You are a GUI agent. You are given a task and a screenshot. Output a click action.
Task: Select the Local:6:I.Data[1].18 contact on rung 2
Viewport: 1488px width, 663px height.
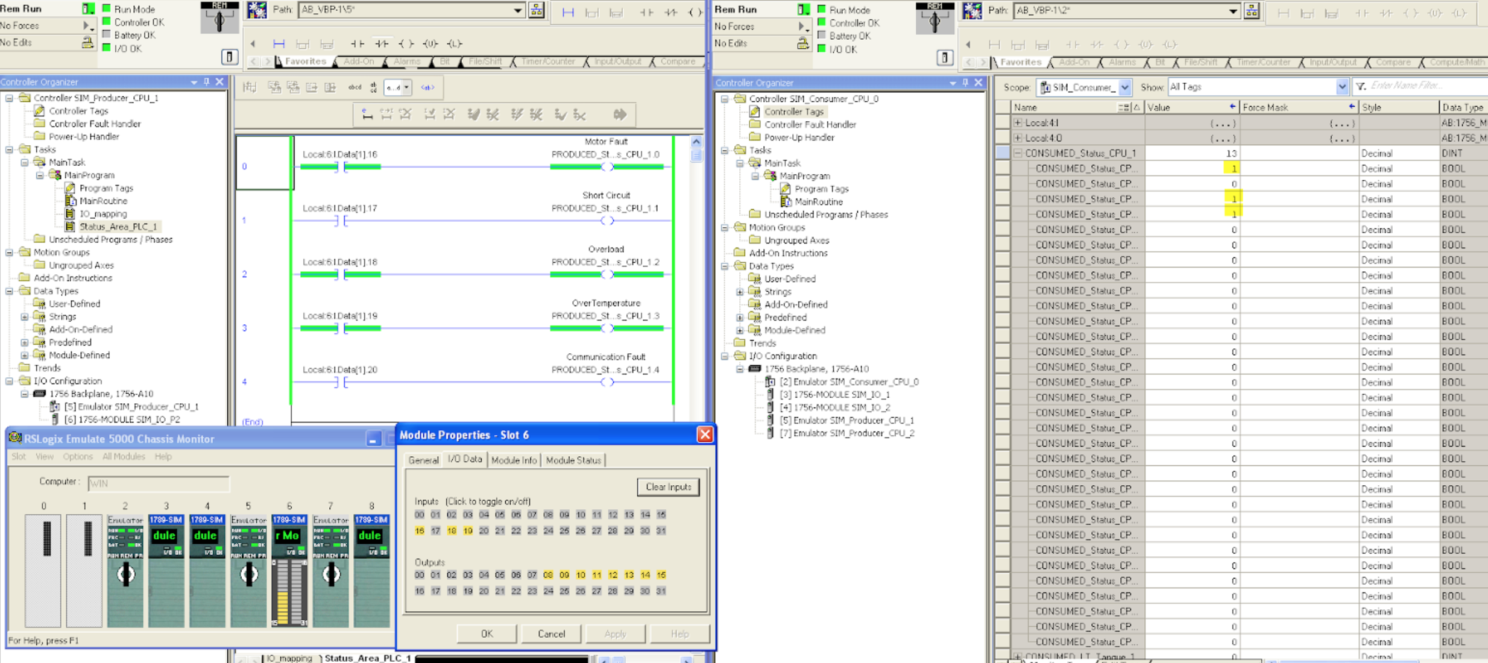[x=341, y=274]
